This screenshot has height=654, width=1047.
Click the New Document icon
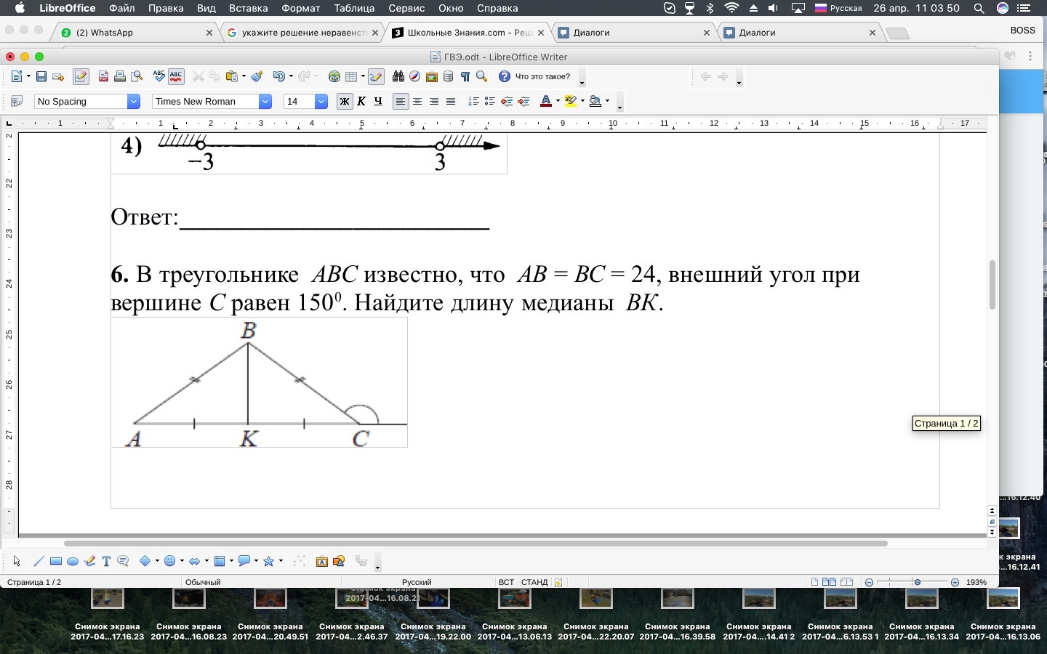point(16,76)
